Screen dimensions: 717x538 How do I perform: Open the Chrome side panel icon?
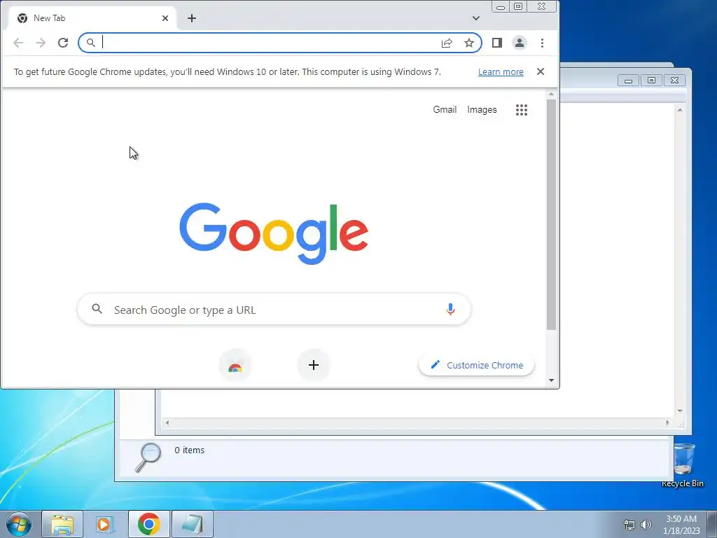(497, 43)
